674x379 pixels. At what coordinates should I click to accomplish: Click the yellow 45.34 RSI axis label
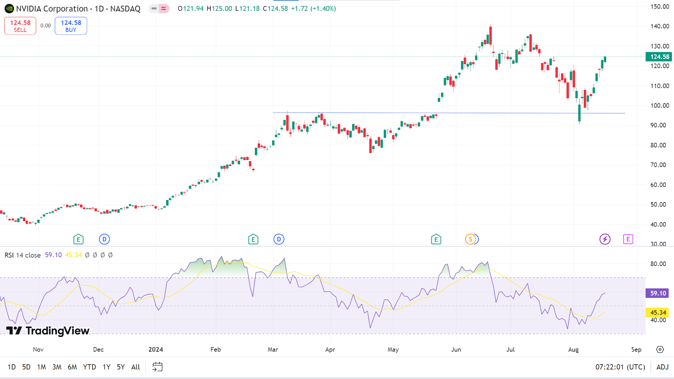658,312
